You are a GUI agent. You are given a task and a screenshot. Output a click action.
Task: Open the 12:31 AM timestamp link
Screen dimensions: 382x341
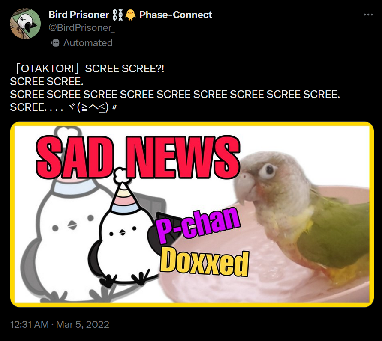coord(30,324)
